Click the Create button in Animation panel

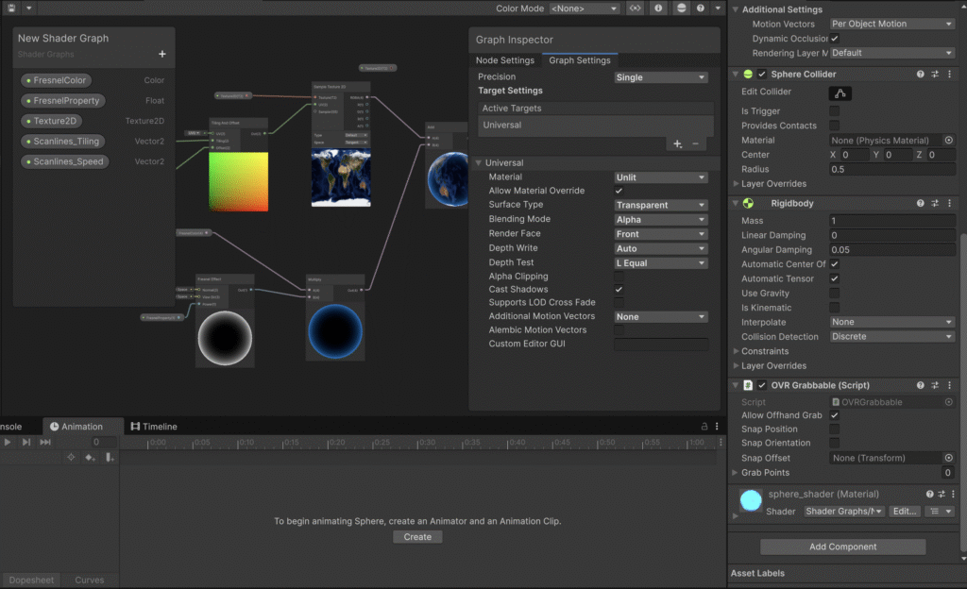(x=417, y=537)
